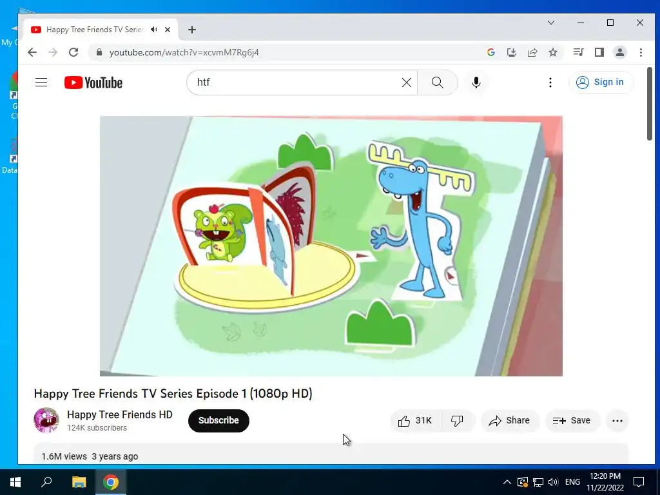Go back with the browser back arrow
The width and height of the screenshot is (660, 495).
click(x=32, y=52)
